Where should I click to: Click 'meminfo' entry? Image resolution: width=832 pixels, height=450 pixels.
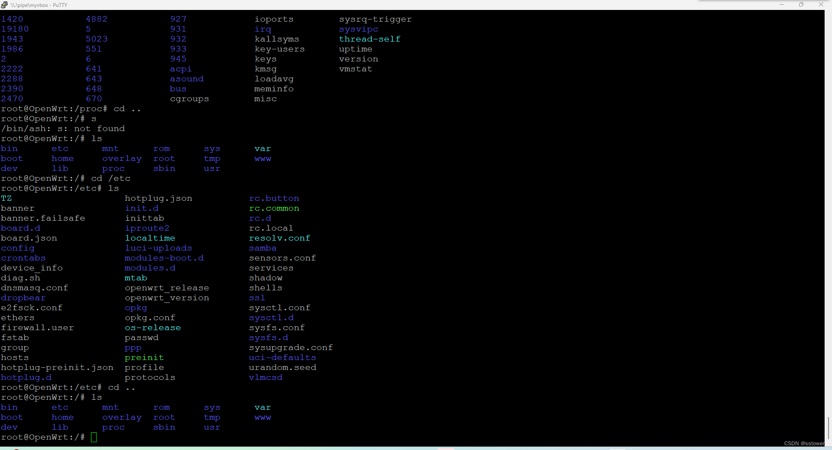click(x=274, y=89)
